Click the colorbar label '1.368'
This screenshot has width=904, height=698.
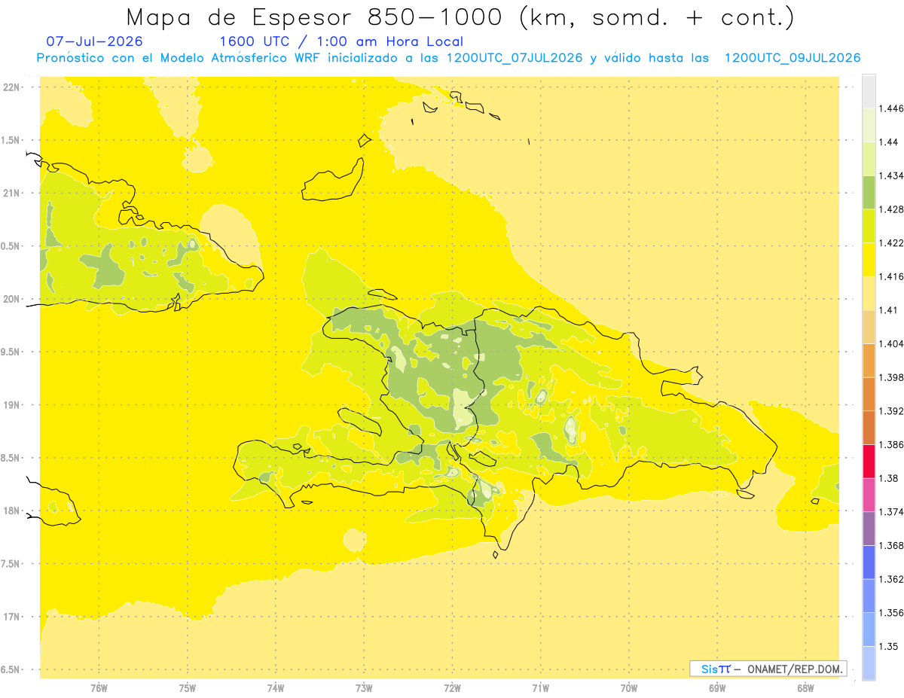[891, 545]
